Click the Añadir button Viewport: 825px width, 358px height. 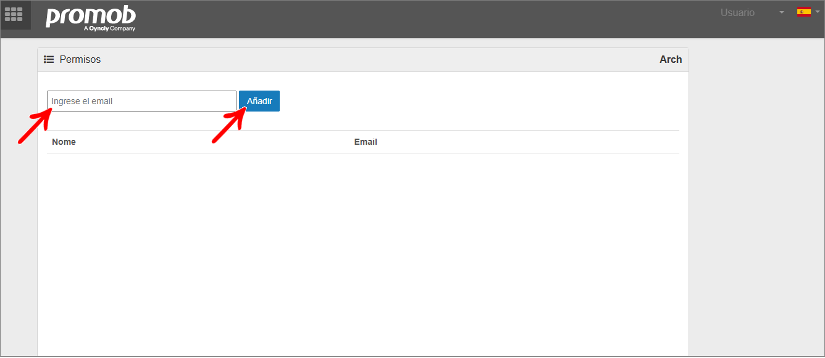pyautogui.click(x=259, y=101)
